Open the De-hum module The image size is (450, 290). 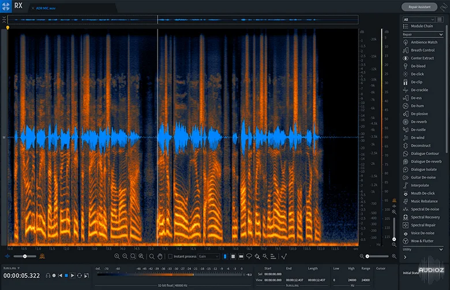click(x=414, y=106)
